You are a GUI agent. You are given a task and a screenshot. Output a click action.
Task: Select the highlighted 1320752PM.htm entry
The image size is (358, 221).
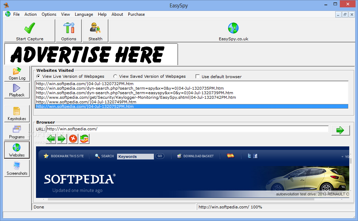point(192,106)
